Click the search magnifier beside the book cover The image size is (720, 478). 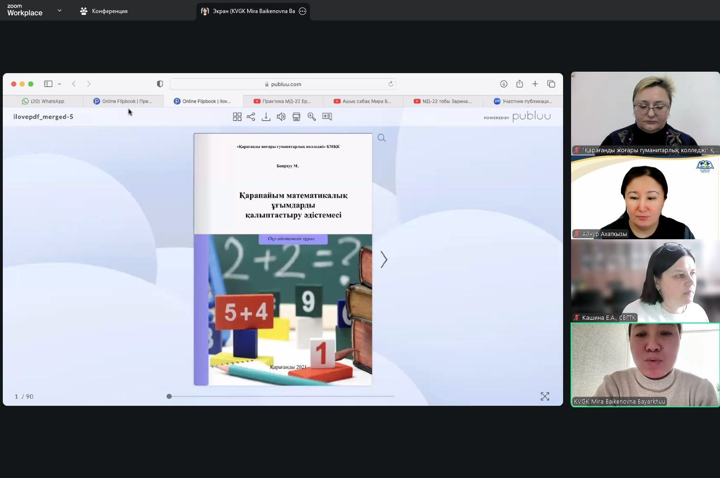click(382, 138)
